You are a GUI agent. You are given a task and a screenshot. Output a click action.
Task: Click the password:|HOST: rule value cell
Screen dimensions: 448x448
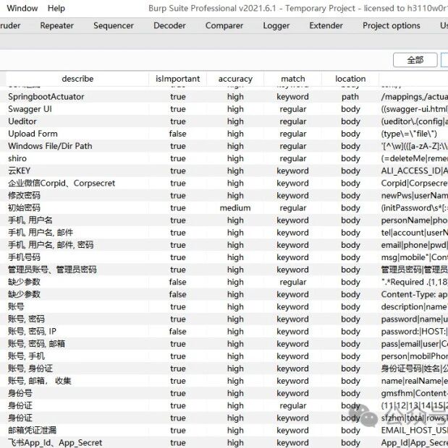coord(414,331)
